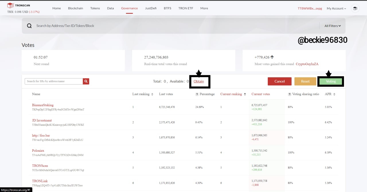The height and width of the screenshot is (192, 367).
Task: Focus the Search for SRs input field
Action: click(x=54, y=81)
